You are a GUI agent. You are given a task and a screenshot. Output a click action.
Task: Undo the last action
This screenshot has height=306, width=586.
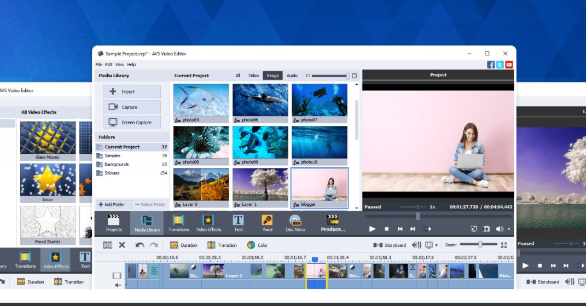point(140,245)
